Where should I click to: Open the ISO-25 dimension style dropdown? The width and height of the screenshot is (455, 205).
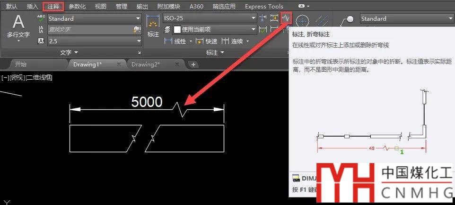[210, 18]
